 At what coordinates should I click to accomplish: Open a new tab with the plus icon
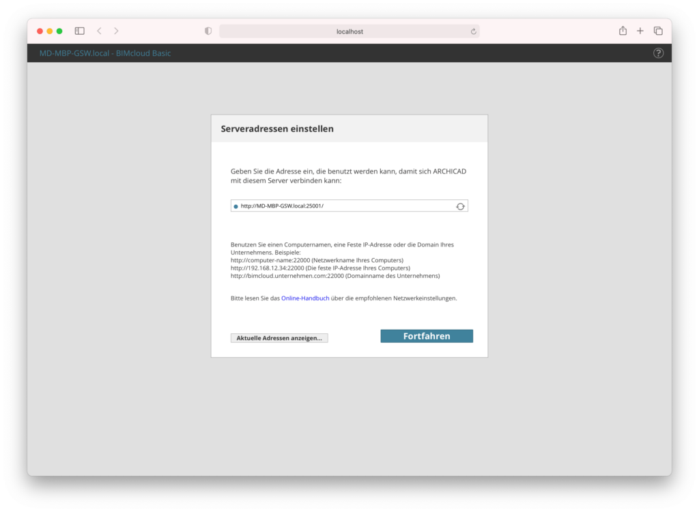(x=640, y=31)
